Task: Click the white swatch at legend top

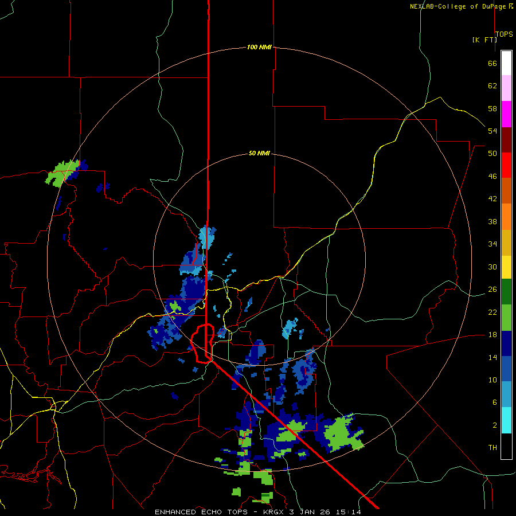Action: click(506, 63)
